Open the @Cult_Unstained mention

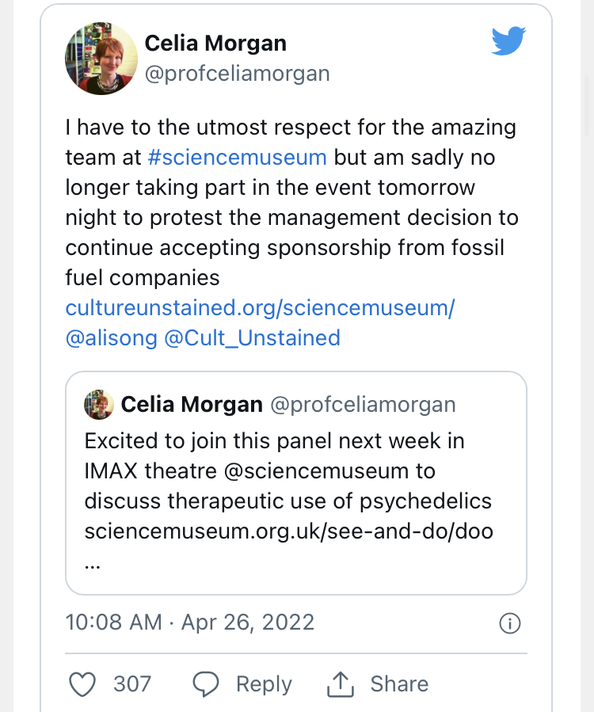click(252, 337)
